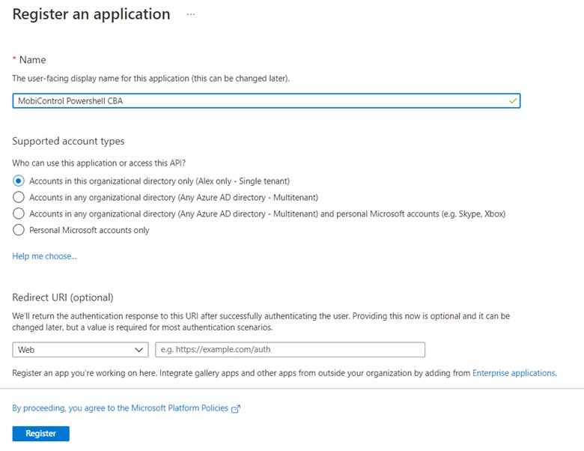Click the Name field label

click(x=32, y=60)
